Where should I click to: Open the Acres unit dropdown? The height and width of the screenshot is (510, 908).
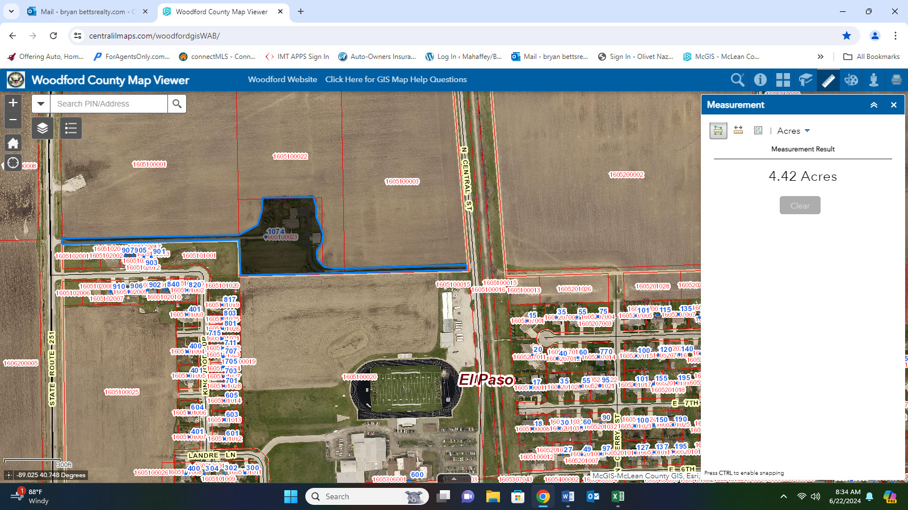pos(793,131)
